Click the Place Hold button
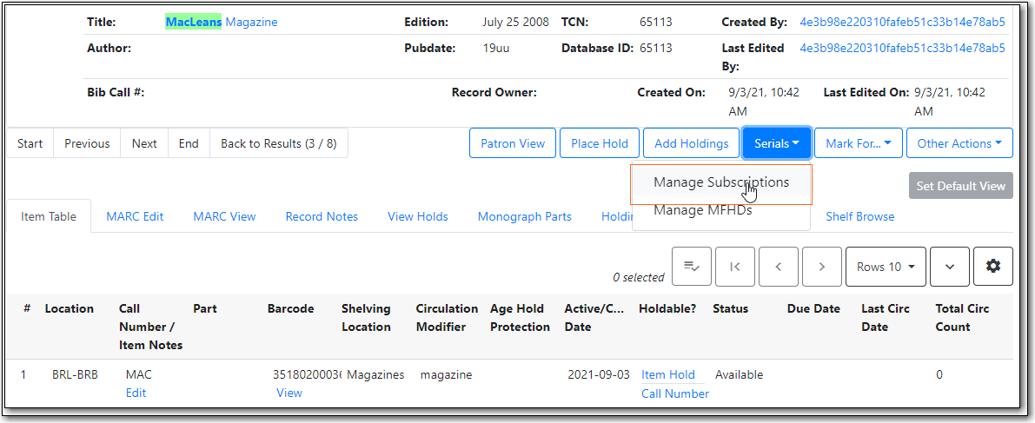The height and width of the screenshot is (423, 1035). [x=600, y=143]
